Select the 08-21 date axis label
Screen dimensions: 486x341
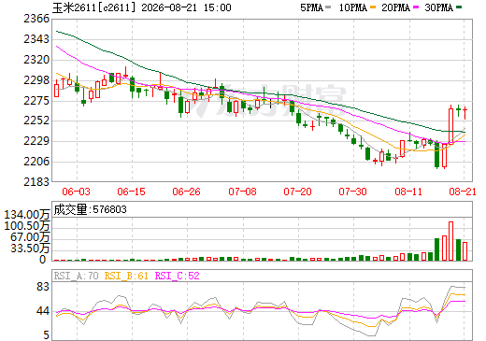pyautogui.click(x=463, y=192)
